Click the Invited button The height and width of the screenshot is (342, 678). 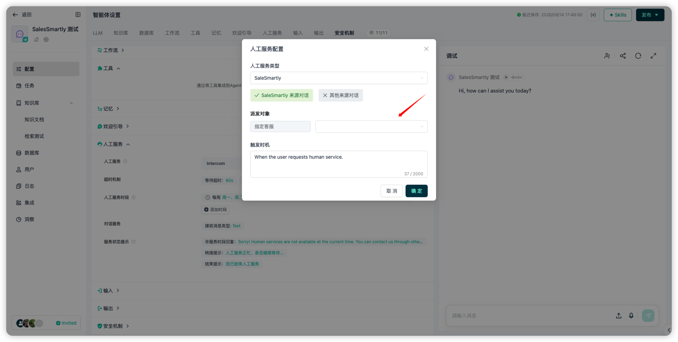(66, 323)
